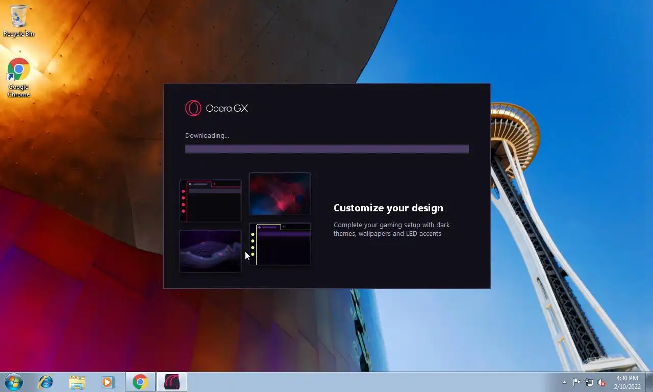Select the red-accent browser theme thumbnail
The height and width of the screenshot is (392, 653).
pos(210,201)
